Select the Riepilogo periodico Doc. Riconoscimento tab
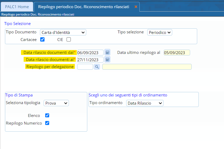The height and width of the screenshot is (149, 224). click(x=84, y=7)
